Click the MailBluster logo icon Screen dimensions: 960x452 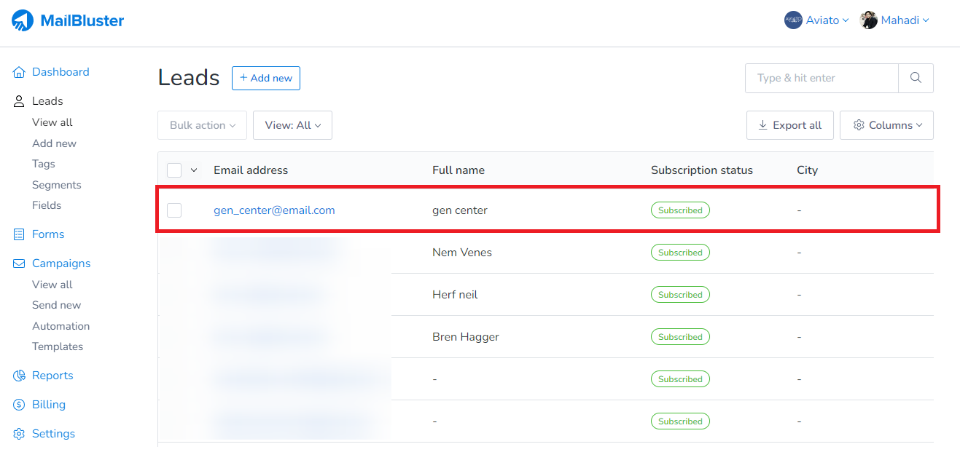click(22, 20)
